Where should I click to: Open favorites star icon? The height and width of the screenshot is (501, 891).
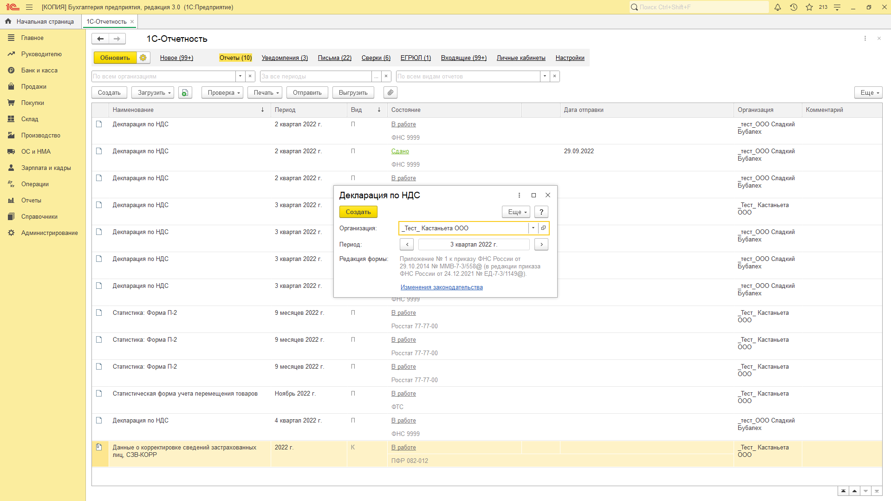coord(809,7)
